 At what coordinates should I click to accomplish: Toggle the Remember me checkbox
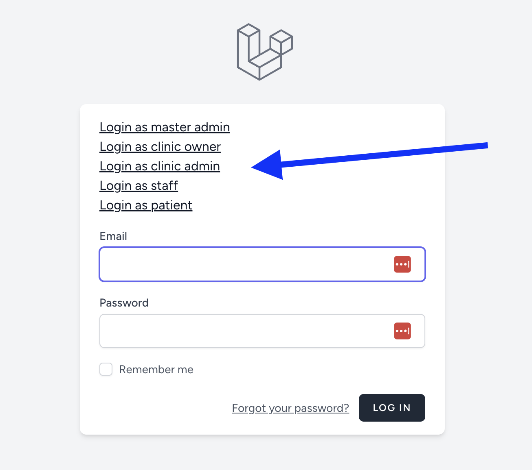(106, 370)
